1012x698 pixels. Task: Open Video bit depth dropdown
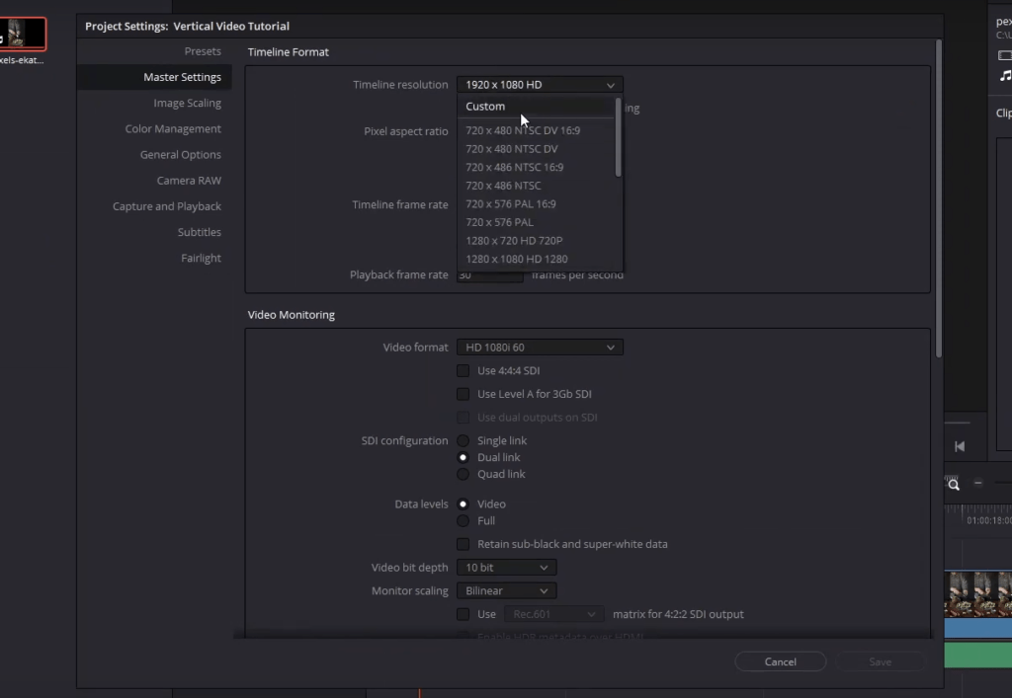(x=507, y=567)
